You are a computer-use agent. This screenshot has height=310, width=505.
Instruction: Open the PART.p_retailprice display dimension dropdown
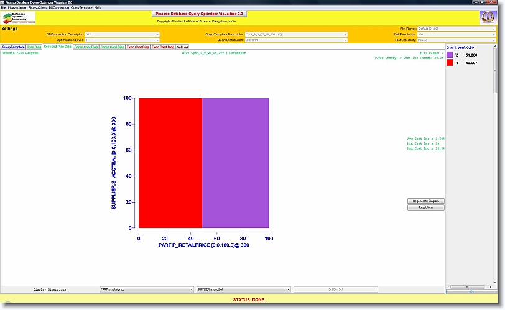147,289
